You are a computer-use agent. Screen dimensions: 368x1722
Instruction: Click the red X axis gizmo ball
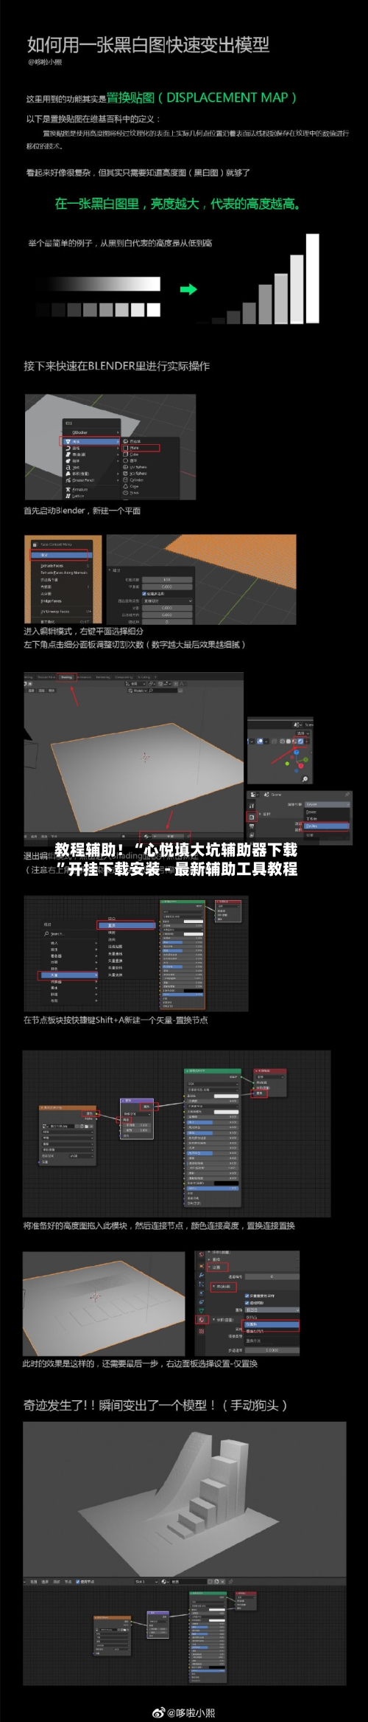tap(300, 766)
